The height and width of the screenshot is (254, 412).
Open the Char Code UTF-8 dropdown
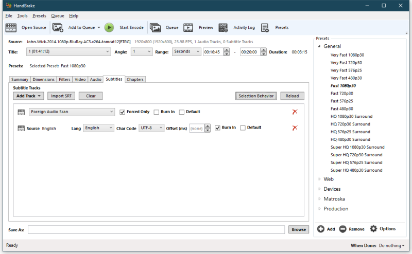(x=151, y=128)
